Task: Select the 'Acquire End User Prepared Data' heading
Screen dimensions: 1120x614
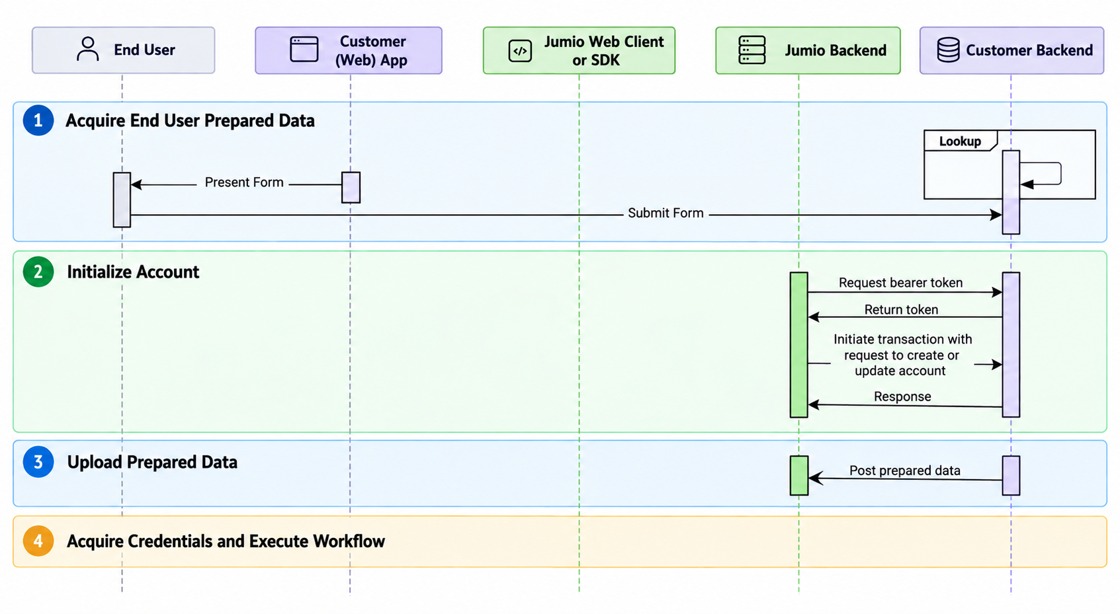Action: pyautogui.click(x=190, y=121)
